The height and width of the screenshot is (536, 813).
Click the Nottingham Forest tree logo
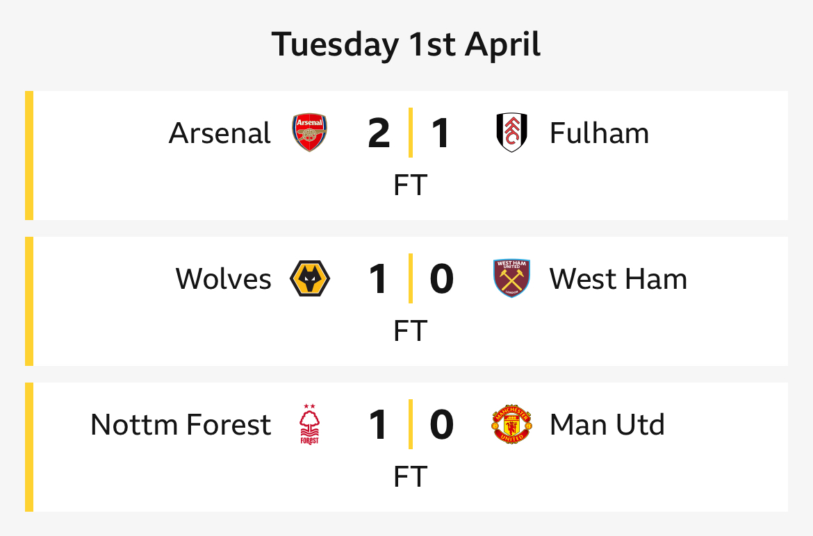pos(309,424)
